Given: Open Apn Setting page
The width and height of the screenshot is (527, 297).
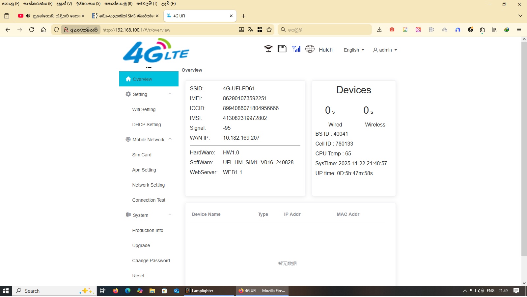Looking at the screenshot, I should tap(144, 170).
